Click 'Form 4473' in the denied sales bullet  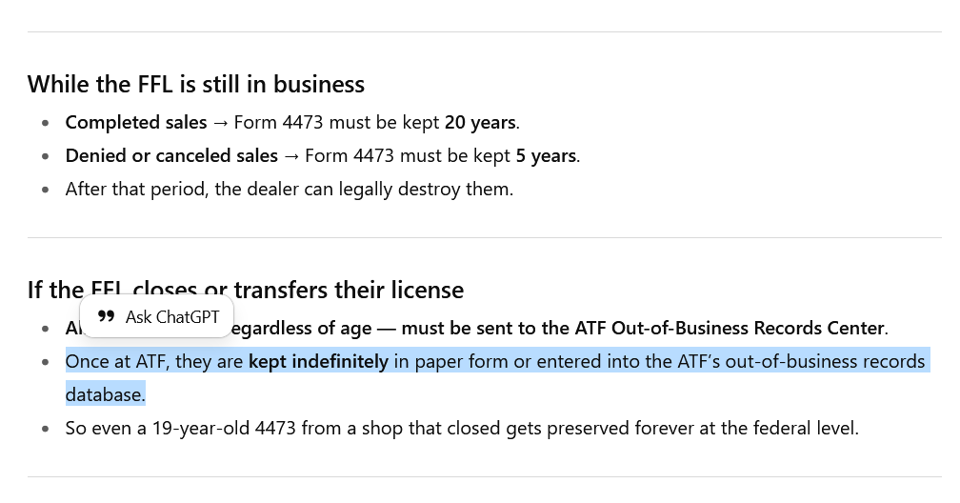[x=349, y=155]
